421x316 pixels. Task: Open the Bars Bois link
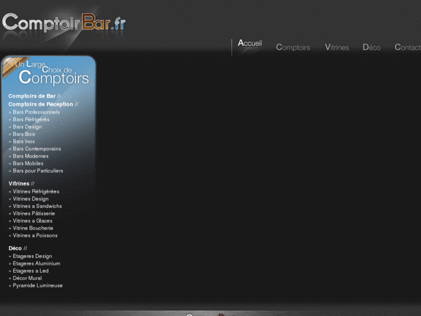pyautogui.click(x=24, y=134)
